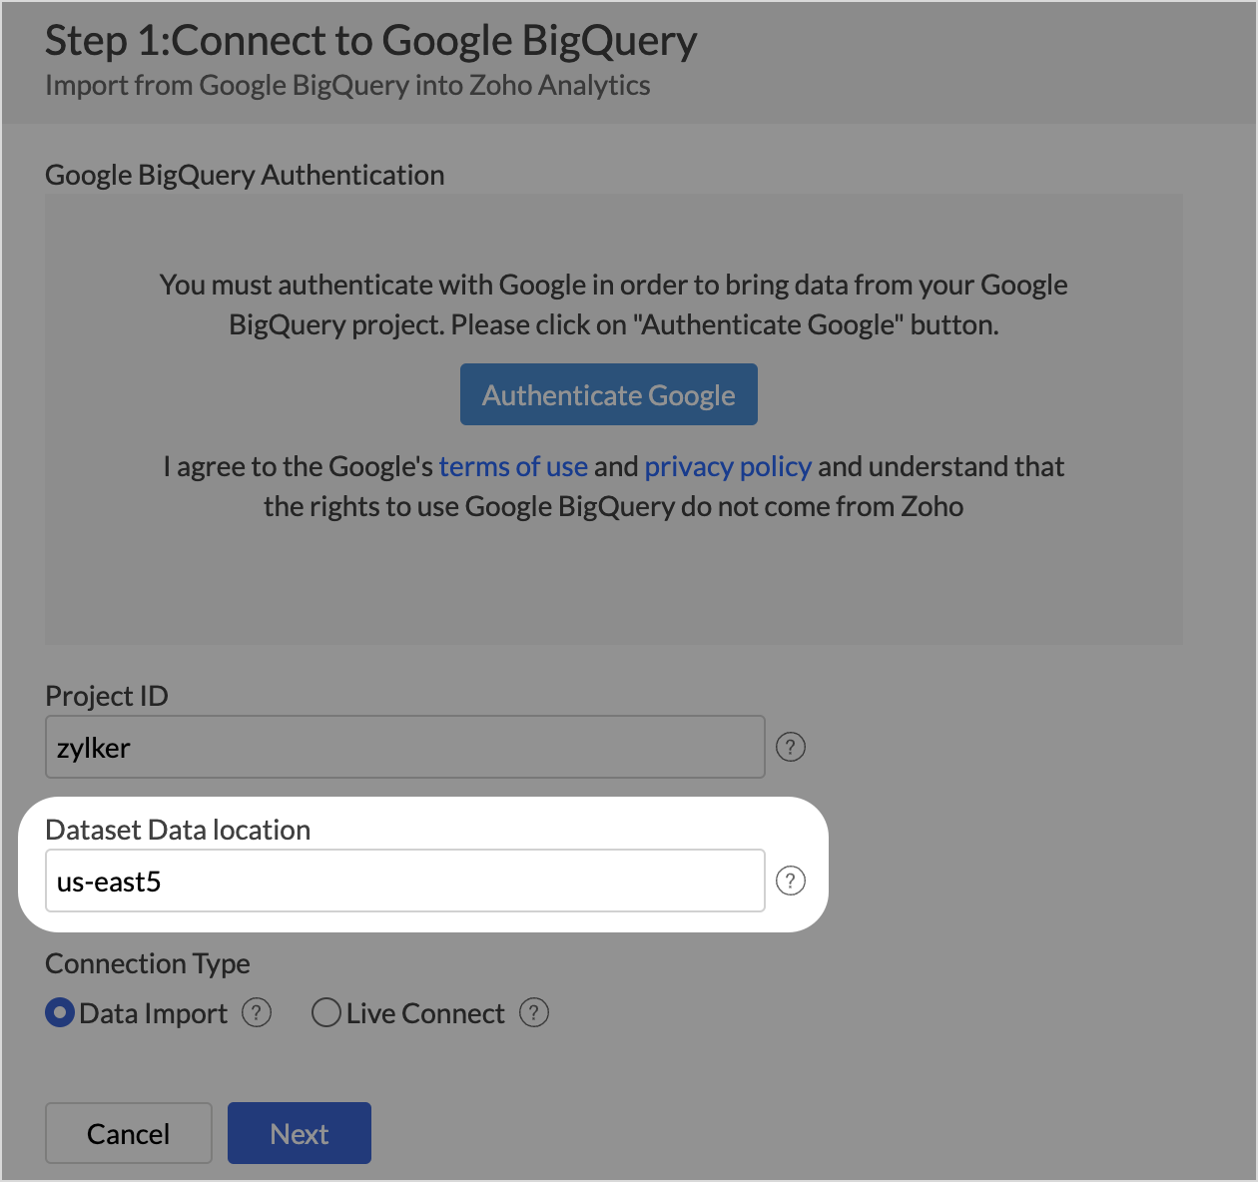This screenshot has height=1182, width=1258.
Task: Click the help icon beside Data Import
Action: pyautogui.click(x=257, y=1013)
